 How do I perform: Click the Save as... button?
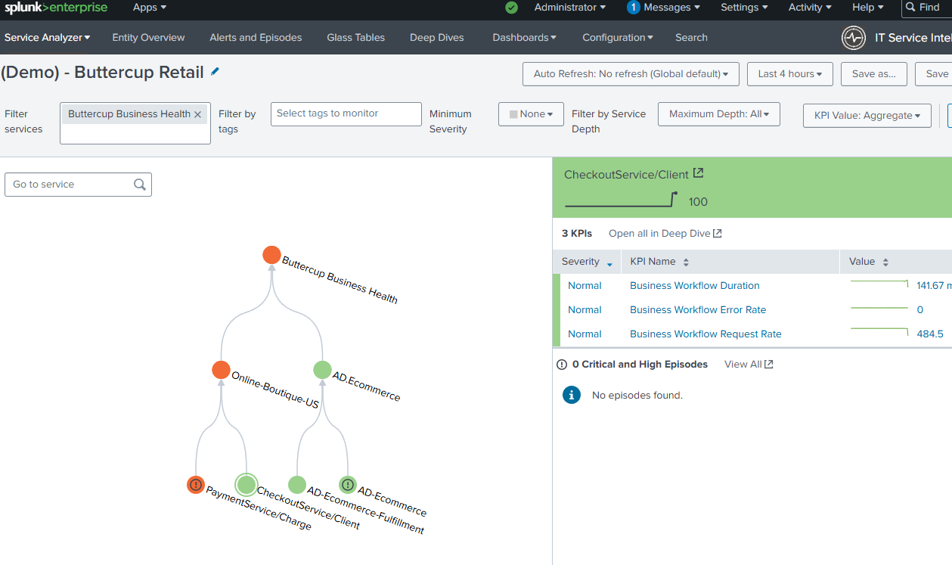coord(873,74)
